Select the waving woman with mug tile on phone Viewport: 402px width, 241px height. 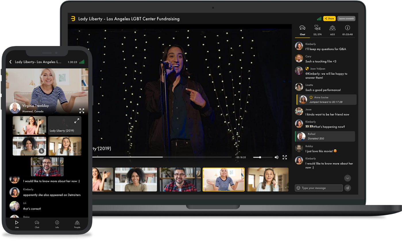pos(29,125)
